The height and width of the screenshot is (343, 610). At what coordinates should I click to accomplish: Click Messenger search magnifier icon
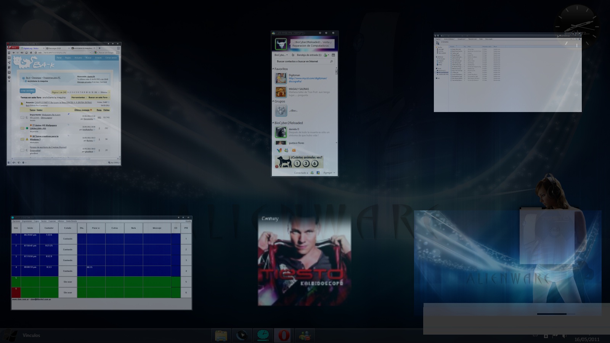click(331, 61)
